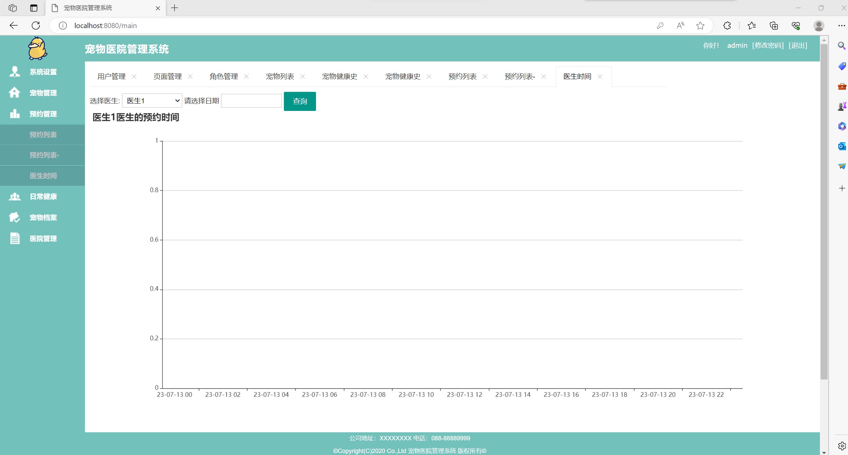Click the 宠物档案 icon
Image resolution: width=848 pixels, height=455 pixels.
click(15, 217)
